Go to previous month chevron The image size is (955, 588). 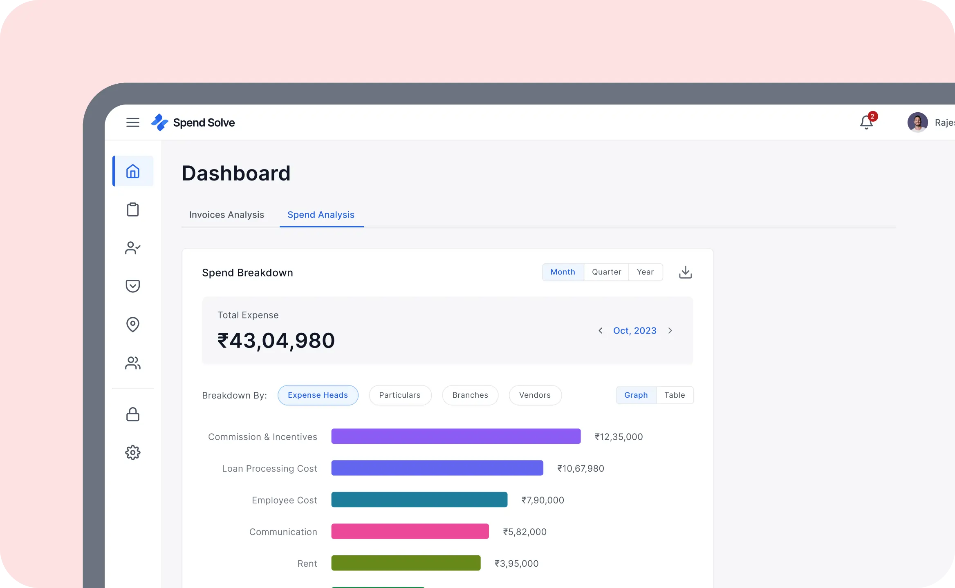[600, 331]
